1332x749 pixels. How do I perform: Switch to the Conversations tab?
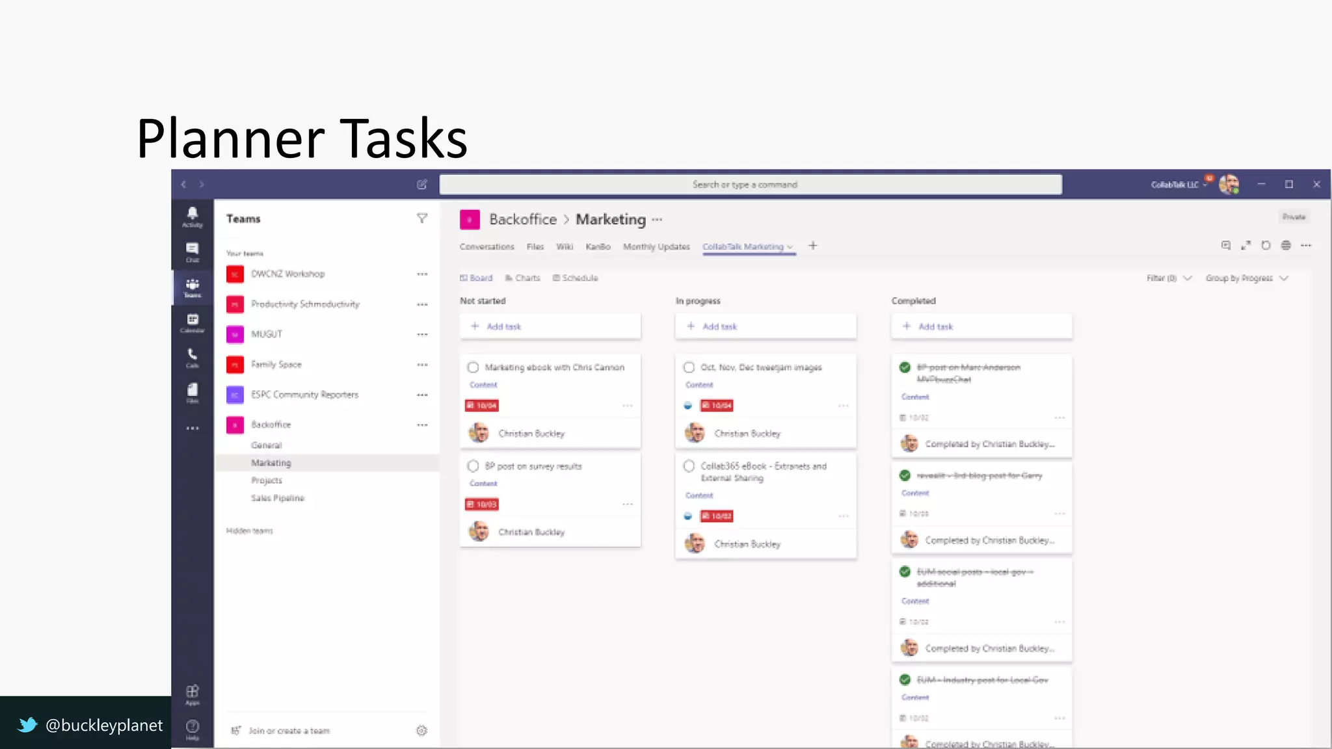(x=486, y=247)
